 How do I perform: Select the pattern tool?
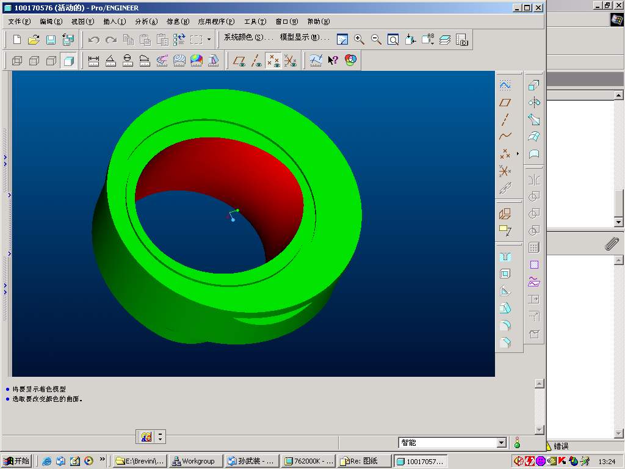click(534, 248)
